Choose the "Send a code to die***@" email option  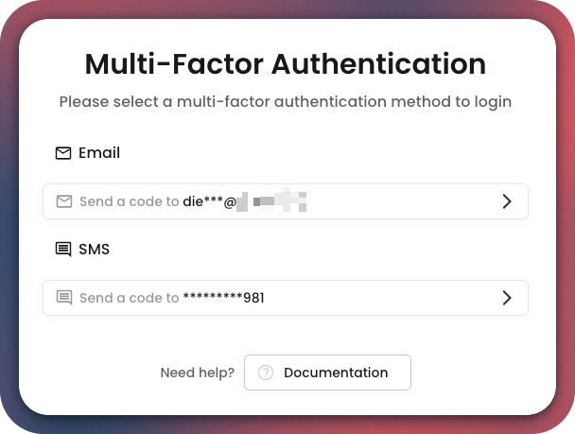point(284,201)
